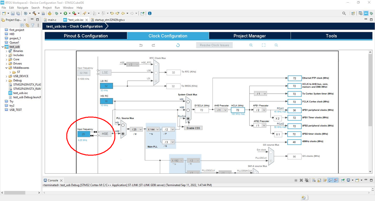The image size is (375, 201).
Task: Select HSI in PLL Source Mux
Action: (123, 125)
